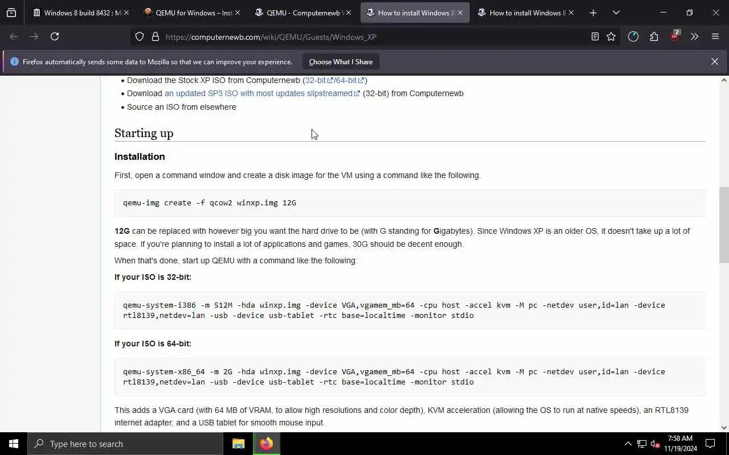Viewport: 729px width, 455px height.
Task: Open Firefox View icon in tab bar
Action: point(11,13)
